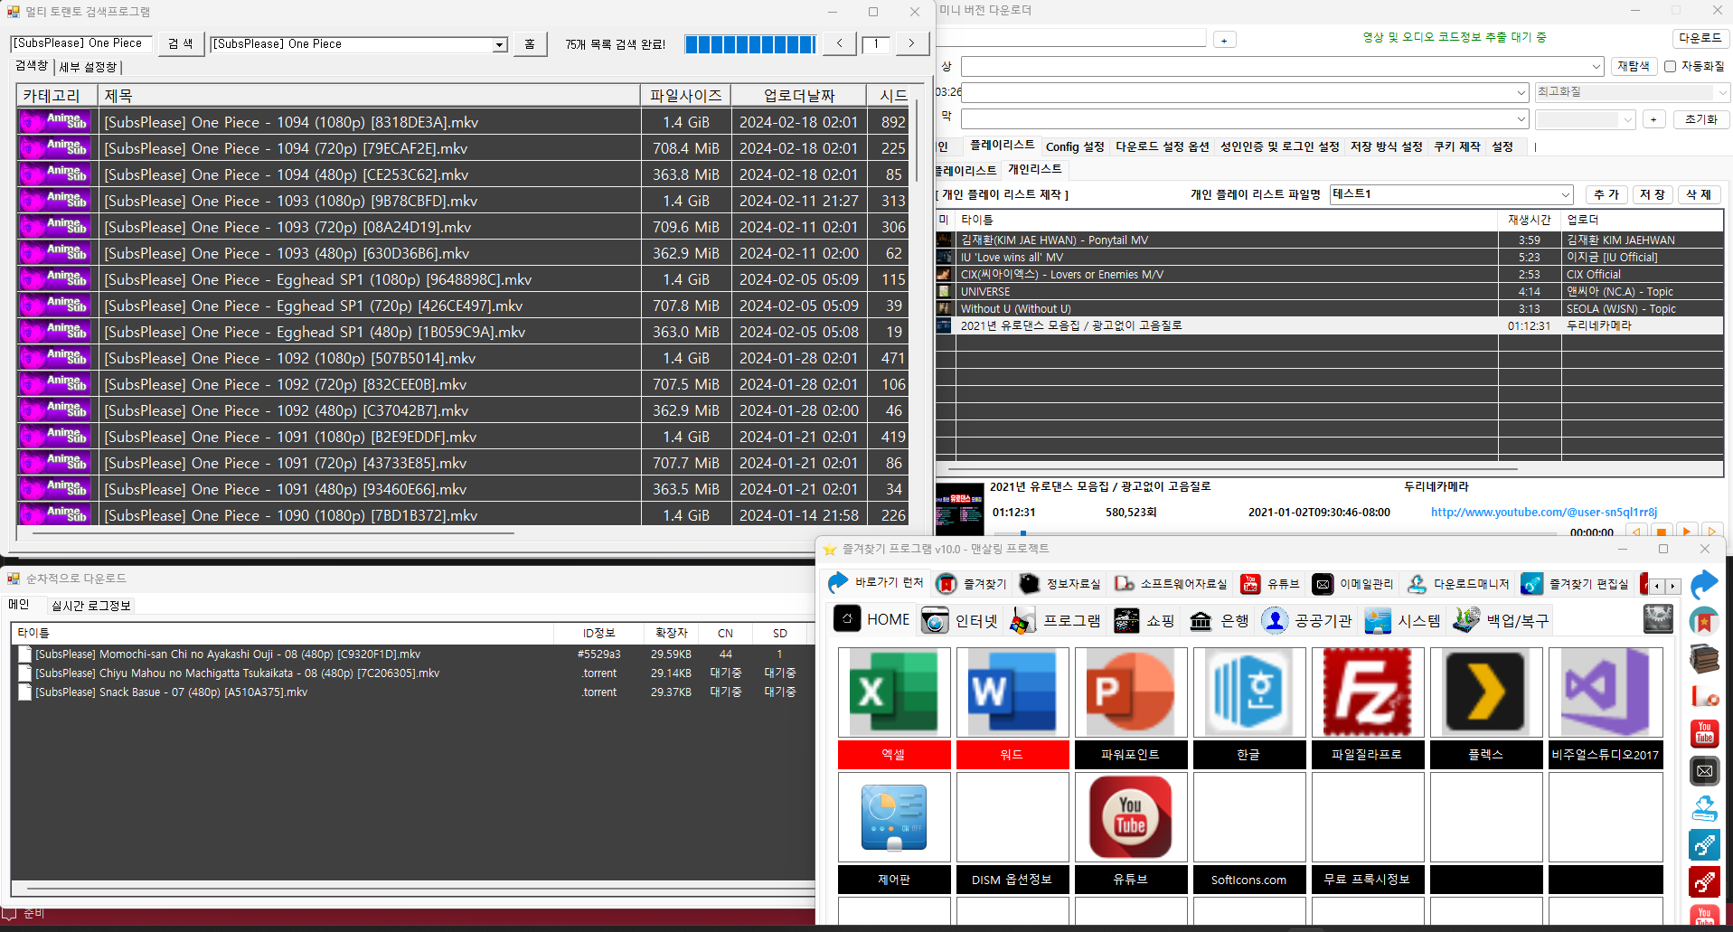Switch to the 저장 방식 설정 tab

(x=1386, y=146)
